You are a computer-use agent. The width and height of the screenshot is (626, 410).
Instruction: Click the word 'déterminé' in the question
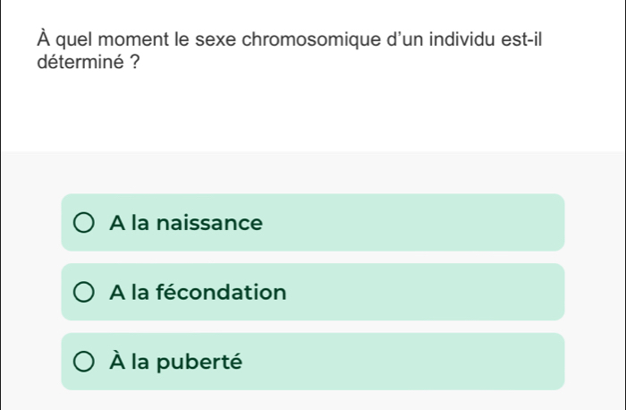(72, 64)
